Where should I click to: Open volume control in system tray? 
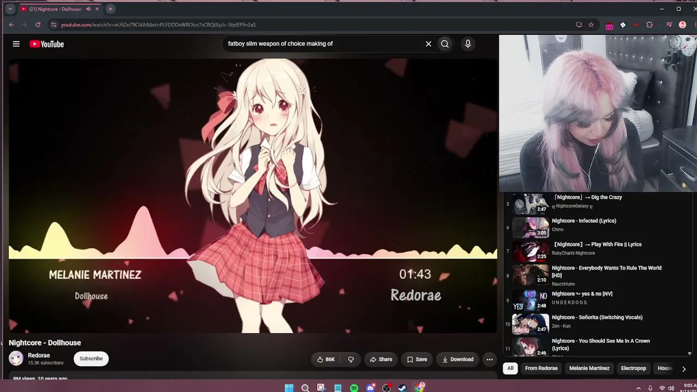[672, 388]
